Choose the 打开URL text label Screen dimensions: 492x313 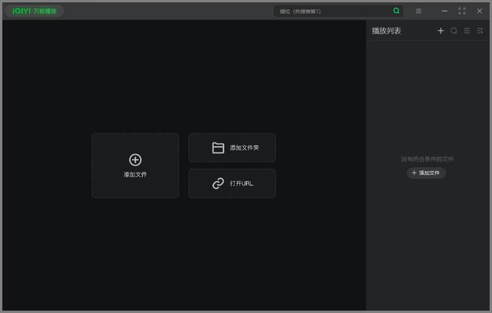click(x=241, y=183)
